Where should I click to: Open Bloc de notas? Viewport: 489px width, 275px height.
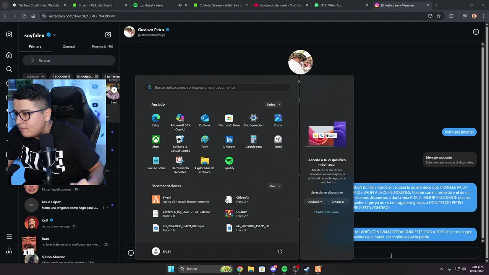(x=156, y=163)
